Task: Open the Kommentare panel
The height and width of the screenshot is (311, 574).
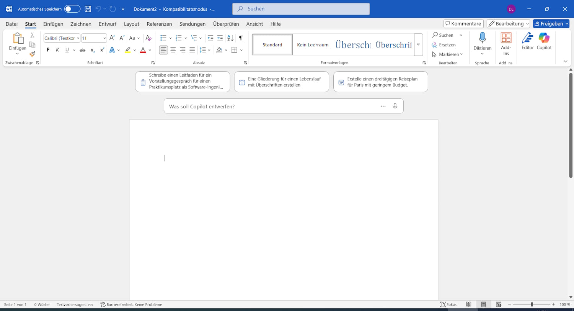Action: coord(463,23)
